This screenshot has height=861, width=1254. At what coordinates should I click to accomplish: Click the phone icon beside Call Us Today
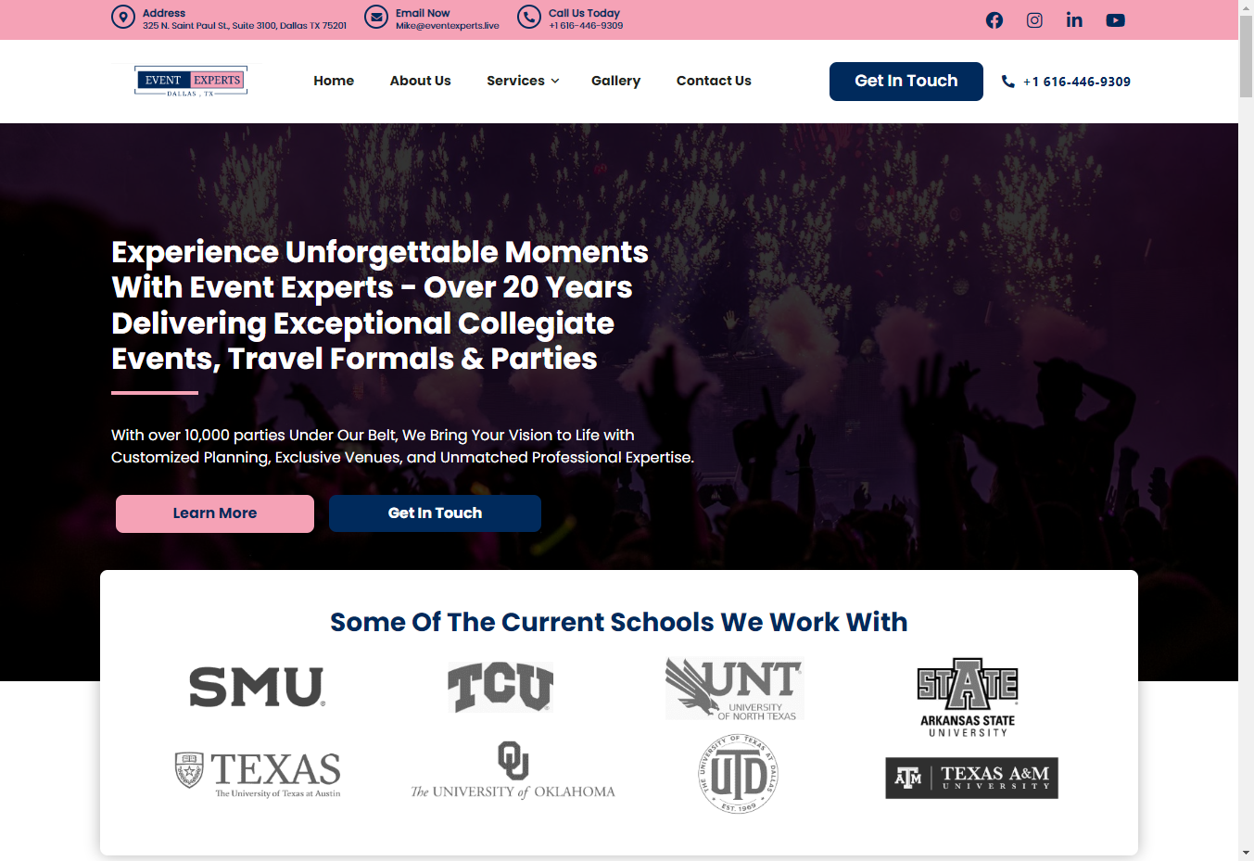coord(528,17)
